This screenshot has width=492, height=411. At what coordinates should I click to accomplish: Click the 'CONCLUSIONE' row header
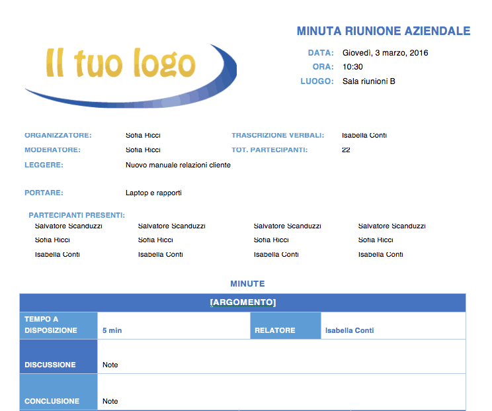coord(59,392)
